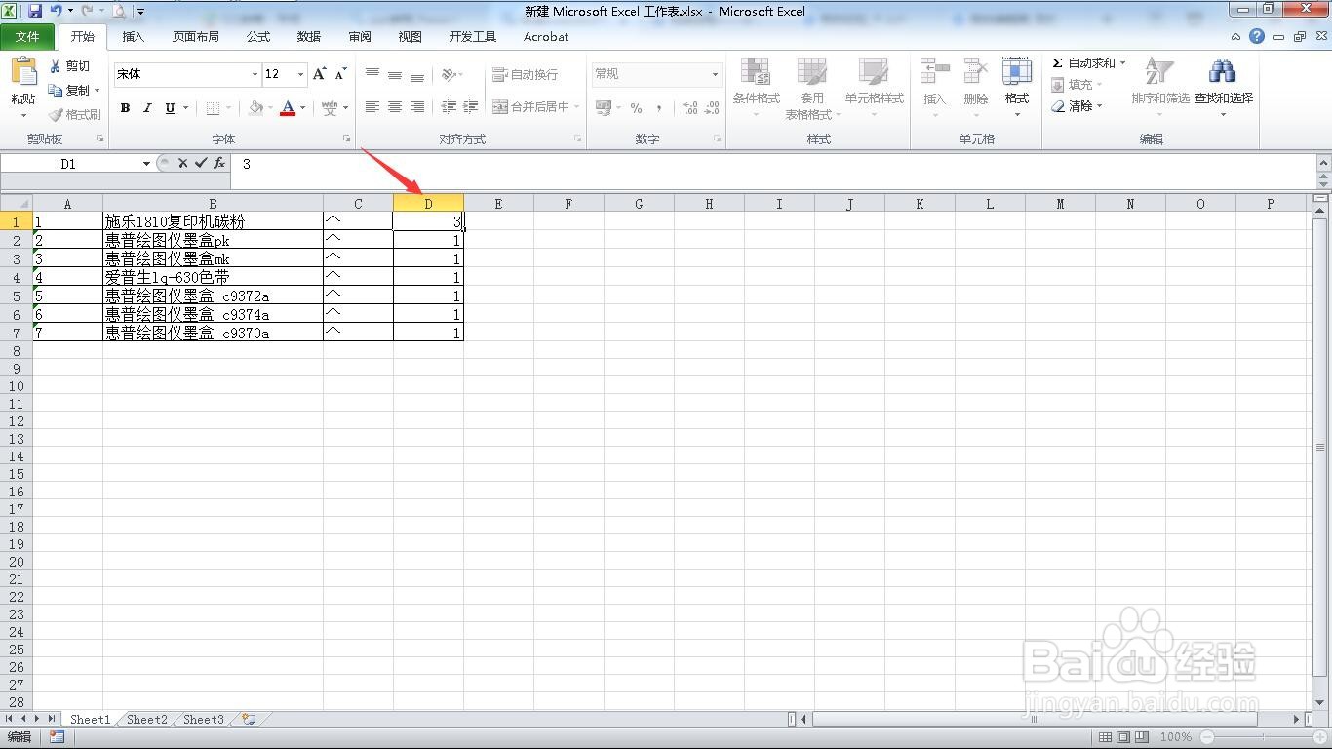Increase font size with the large A icon
The height and width of the screenshot is (749, 1332).
pyautogui.click(x=319, y=74)
